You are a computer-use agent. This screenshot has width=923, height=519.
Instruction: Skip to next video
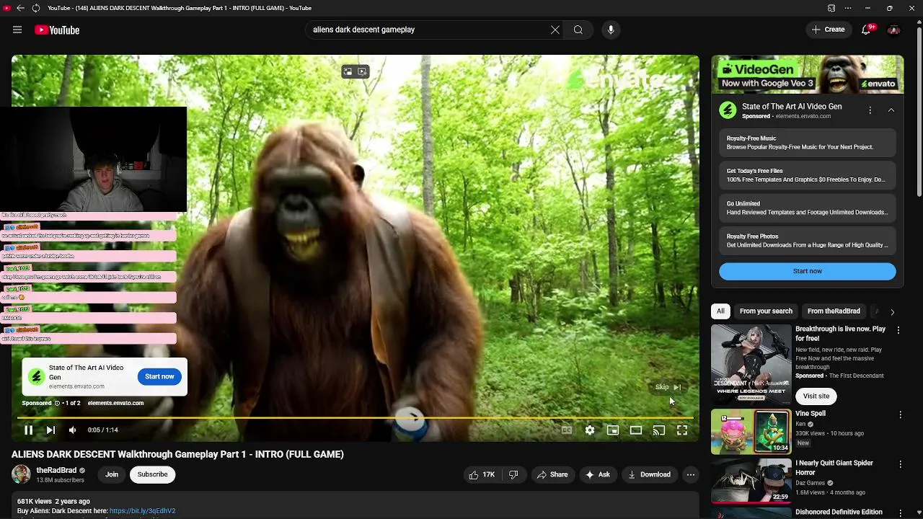(x=50, y=430)
